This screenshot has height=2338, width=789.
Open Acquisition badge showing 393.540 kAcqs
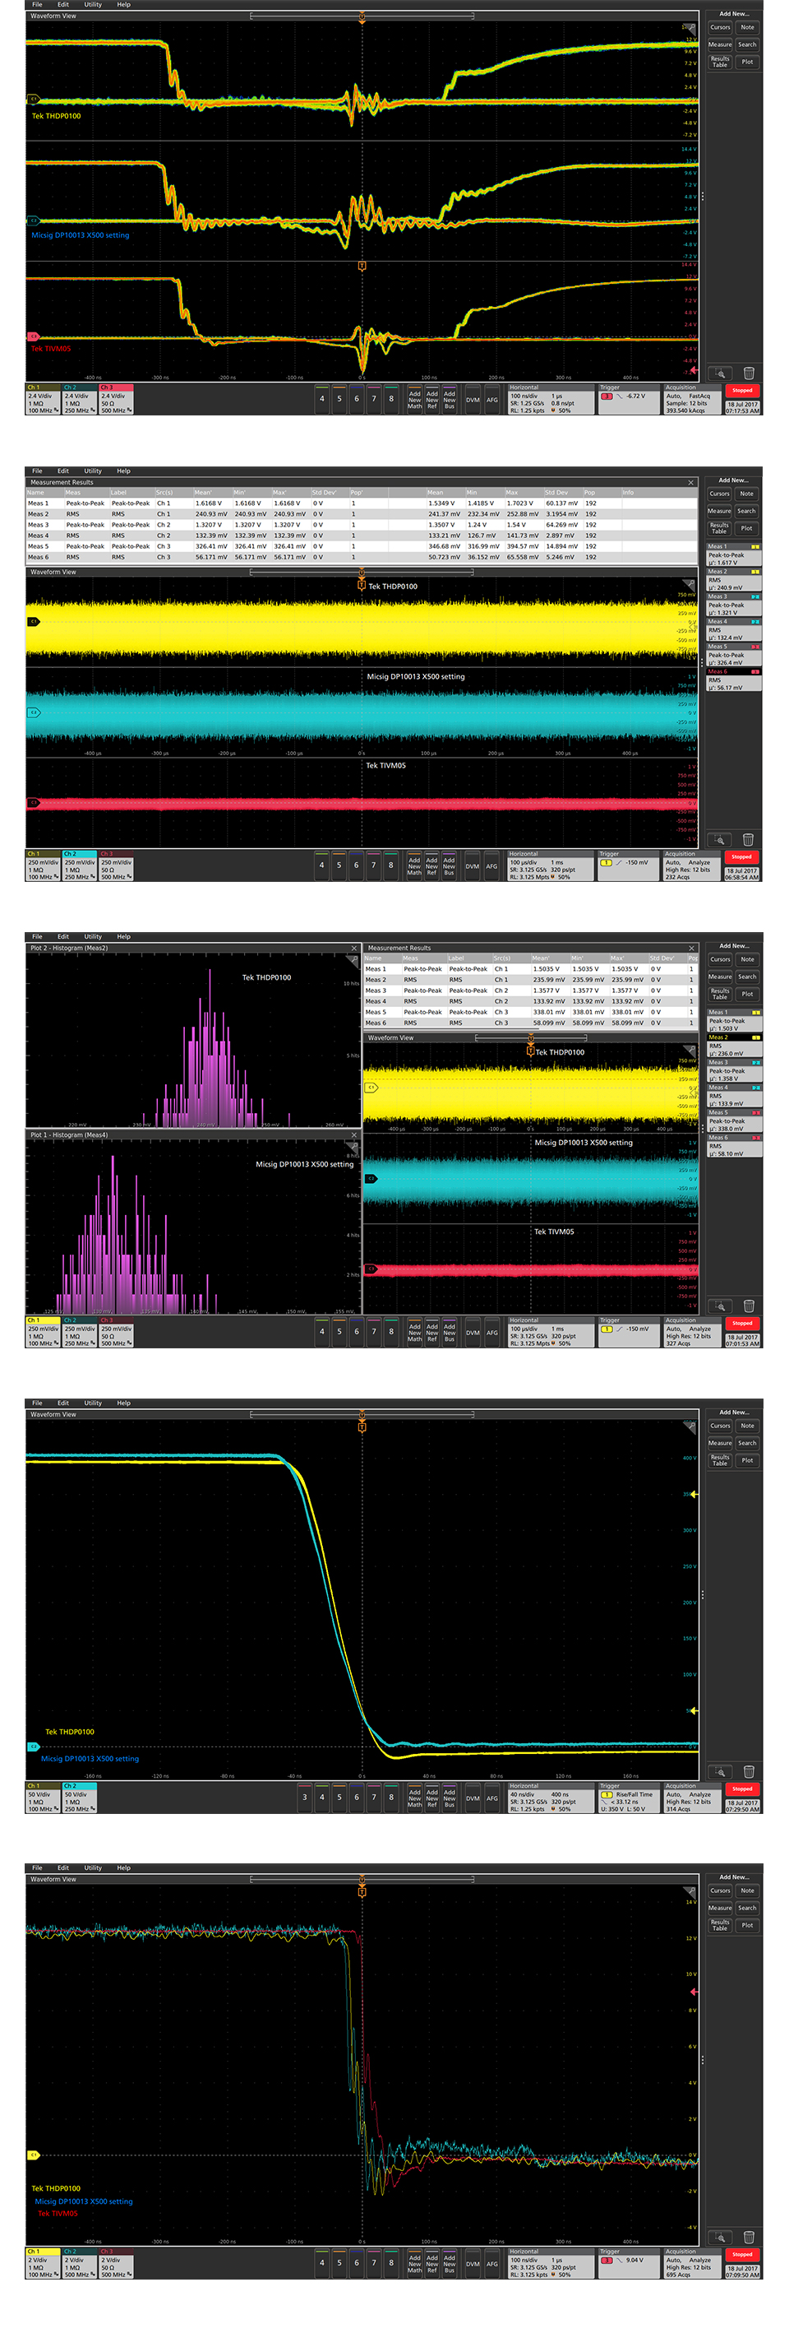(692, 399)
